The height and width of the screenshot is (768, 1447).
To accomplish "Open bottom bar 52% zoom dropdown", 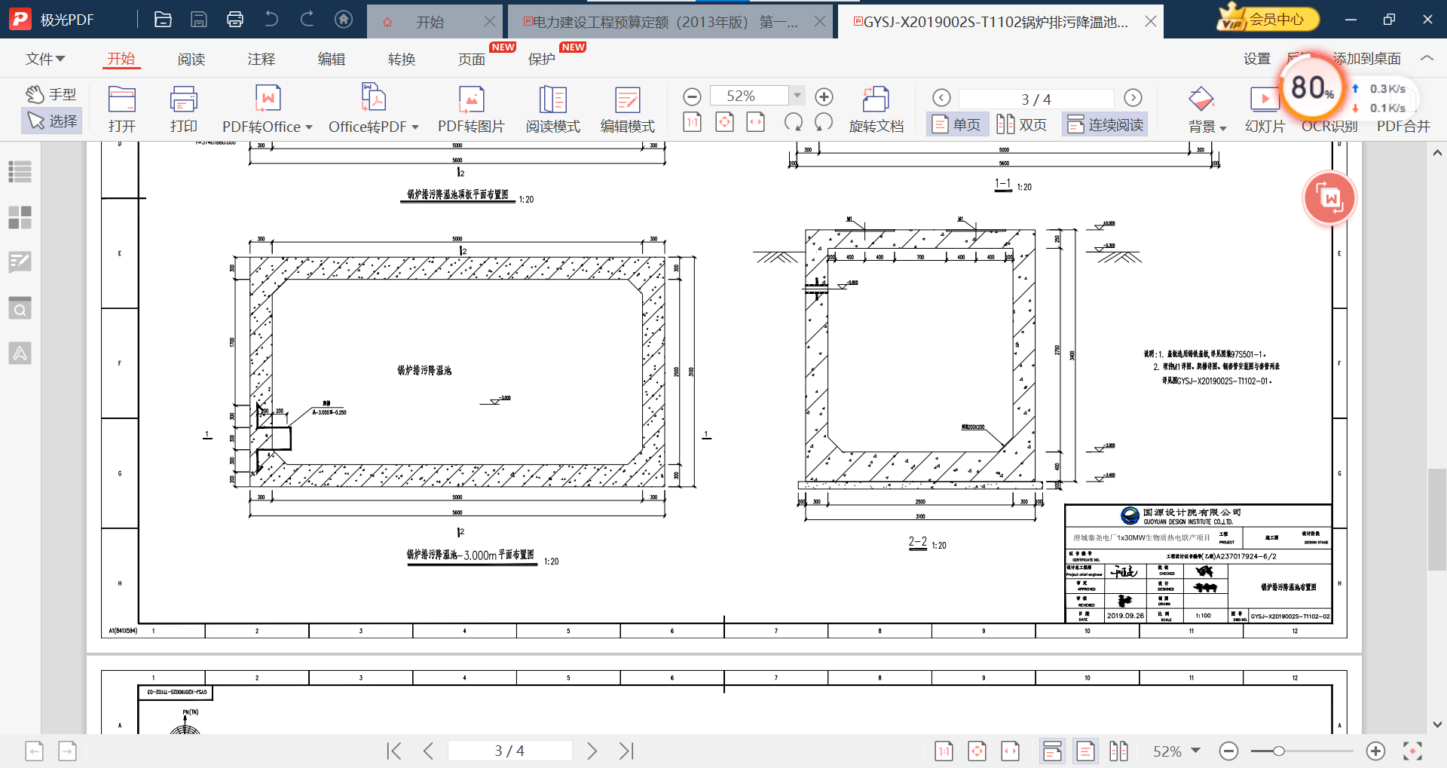I will (1195, 751).
